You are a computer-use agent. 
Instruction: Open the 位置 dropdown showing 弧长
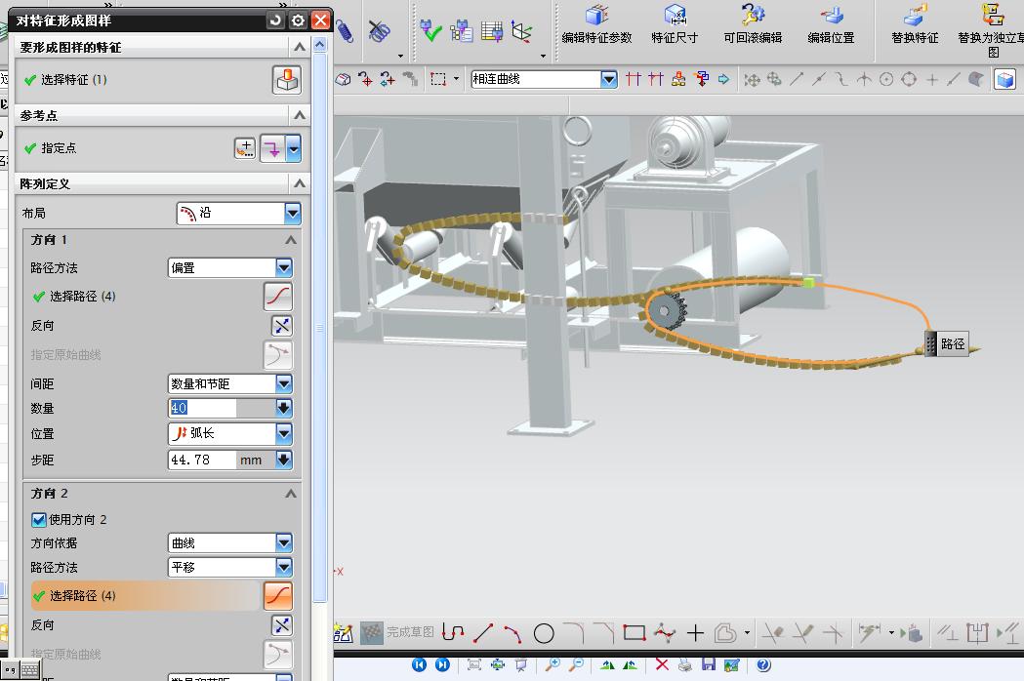229,433
